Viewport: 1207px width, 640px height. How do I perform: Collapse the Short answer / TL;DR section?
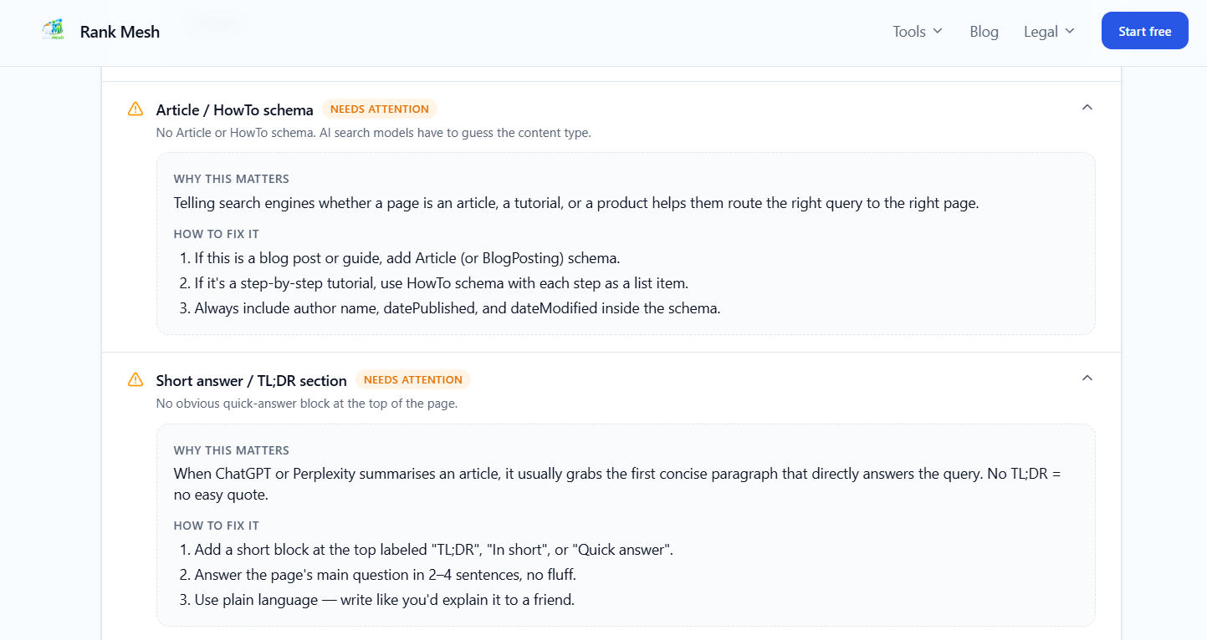(1087, 378)
